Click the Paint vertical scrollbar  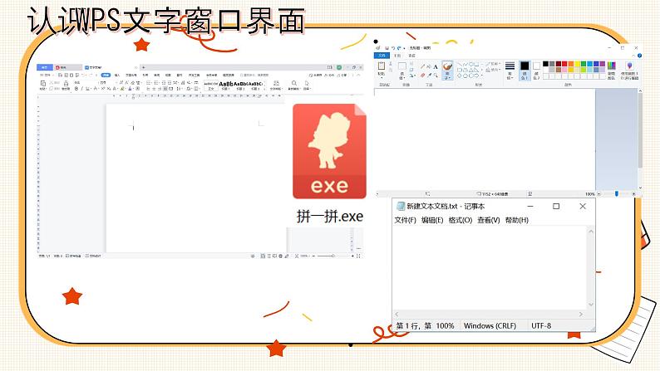640,130
